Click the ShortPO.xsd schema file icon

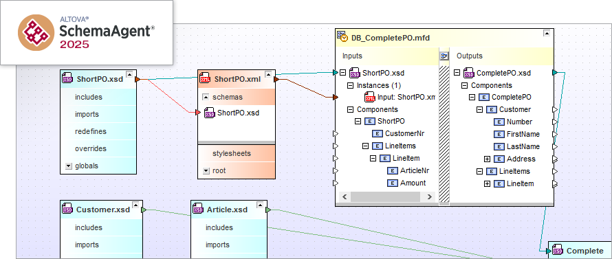point(67,79)
